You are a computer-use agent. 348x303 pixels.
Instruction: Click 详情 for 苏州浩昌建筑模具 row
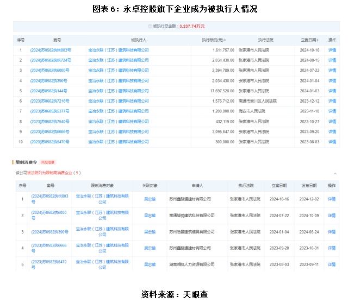coord(332,232)
